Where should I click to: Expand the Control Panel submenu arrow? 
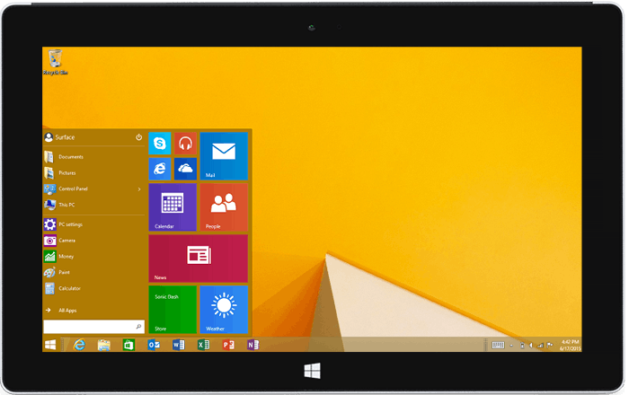tap(139, 189)
